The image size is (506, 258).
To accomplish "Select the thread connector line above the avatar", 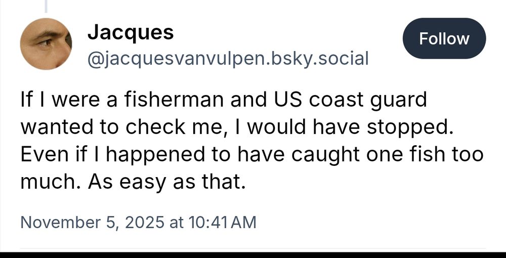I will [46, 6].
